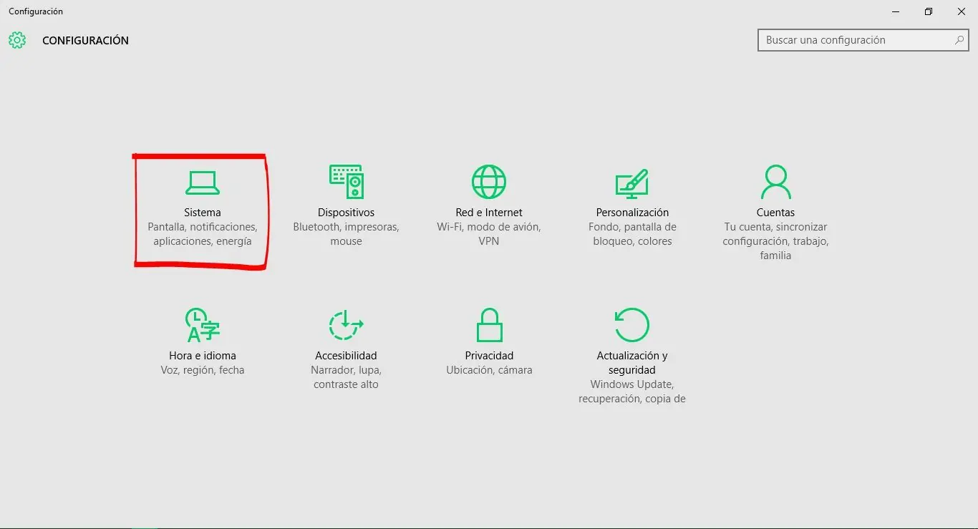Open the Accesibilidad dashed clock icon
Image resolution: width=978 pixels, height=529 pixels.
coord(346,325)
